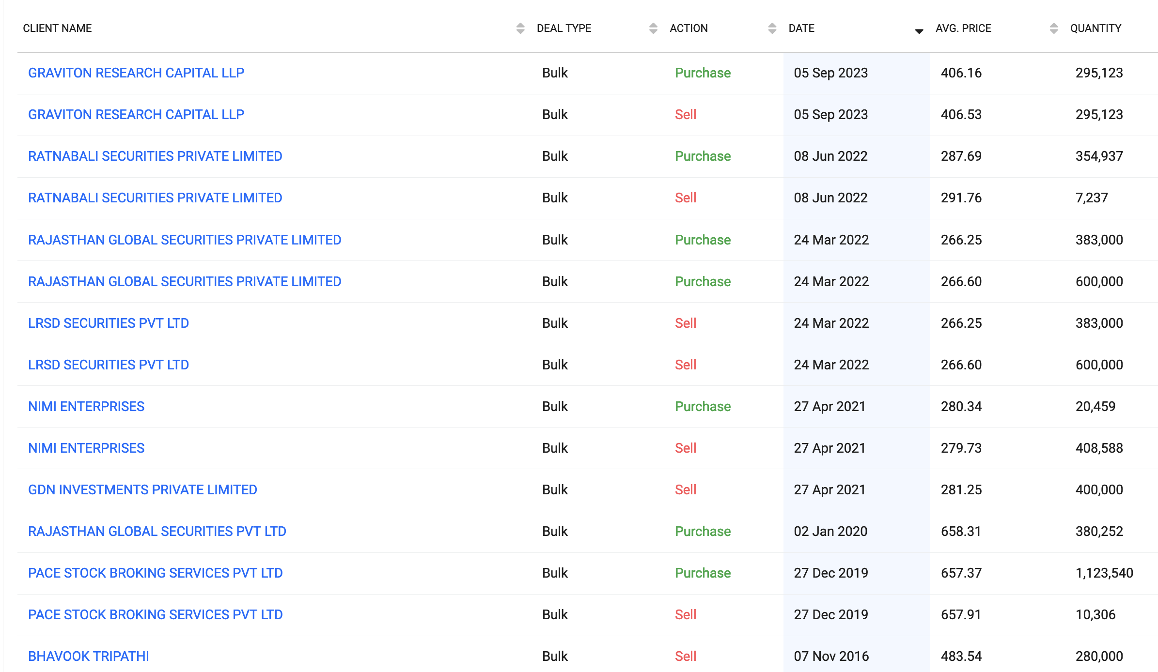The image size is (1158, 672).
Task: Open LRSD Securities Pvt Ltd link with 600,000 quantity
Action: 109,365
